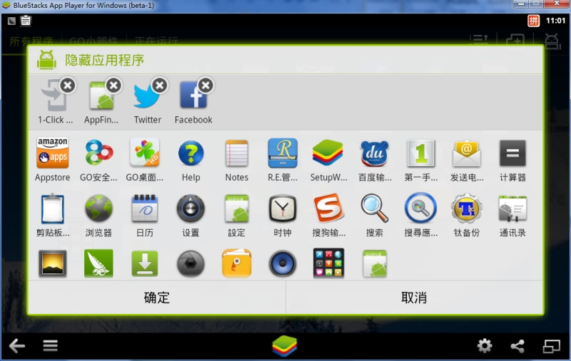The image size is (571, 361).
Task: Select the 日历 calendar icon
Action: point(145,208)
